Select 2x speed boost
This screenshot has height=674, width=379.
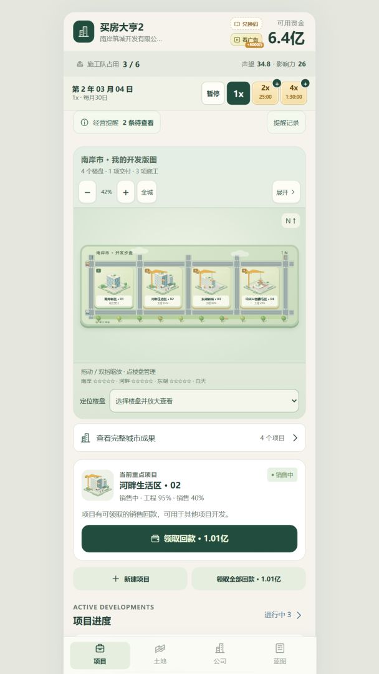click(266, 93)
